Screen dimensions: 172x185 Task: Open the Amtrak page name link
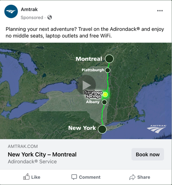[x=29, y=9]
